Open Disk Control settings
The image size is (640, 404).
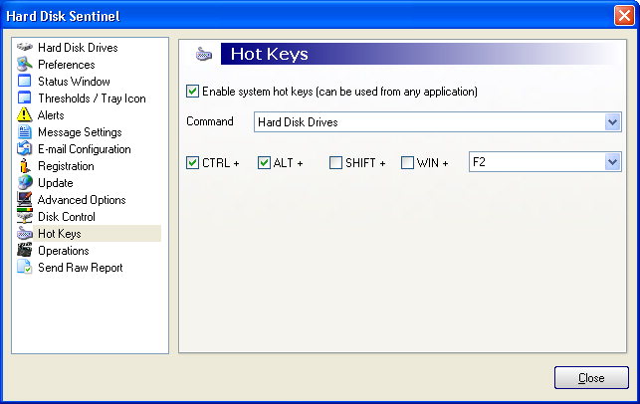pos(67,217)
